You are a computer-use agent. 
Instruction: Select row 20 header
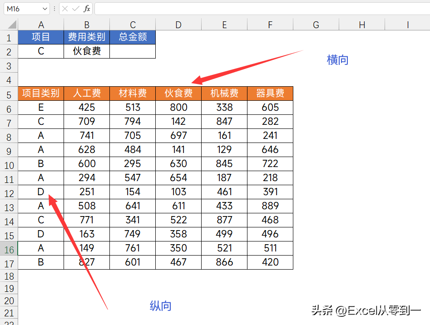[9, 300]
